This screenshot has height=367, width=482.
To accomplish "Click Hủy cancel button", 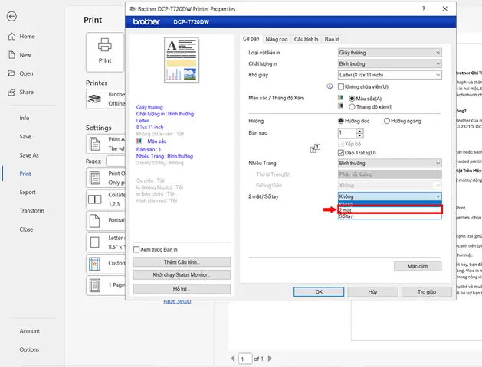I will (372, 291).
